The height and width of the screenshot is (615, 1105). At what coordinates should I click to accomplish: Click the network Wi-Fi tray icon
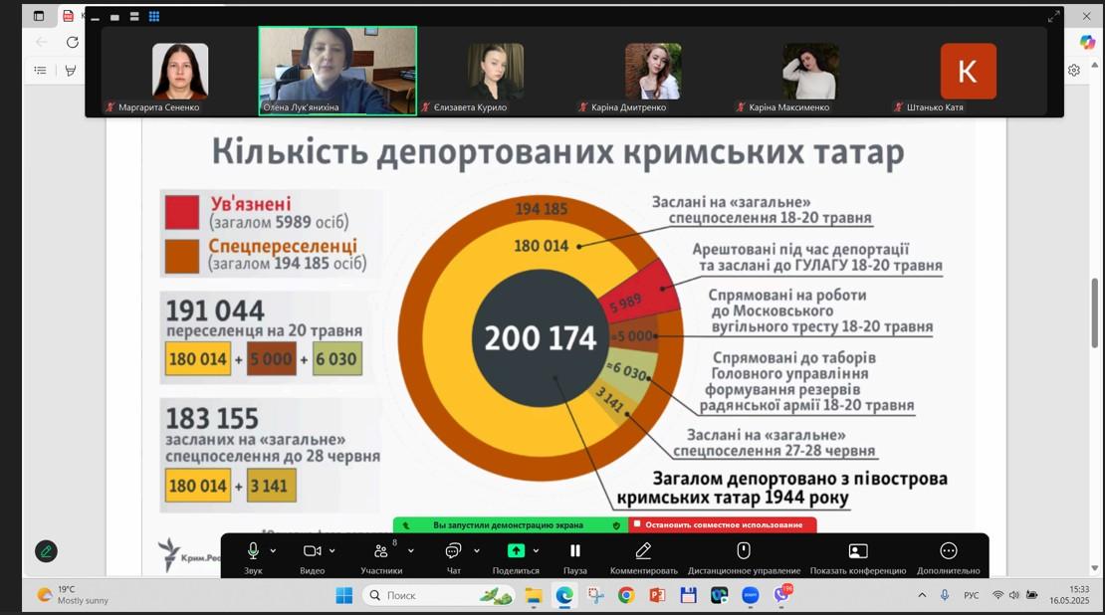(x=997, y=596)
